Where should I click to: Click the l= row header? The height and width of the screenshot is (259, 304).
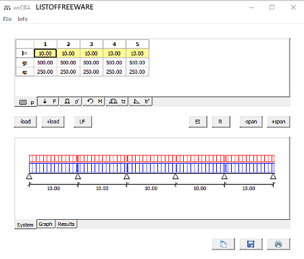tap(25, 53)
